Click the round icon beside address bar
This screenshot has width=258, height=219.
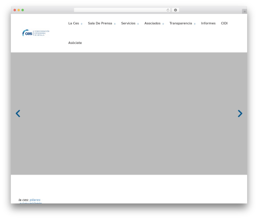175,10
